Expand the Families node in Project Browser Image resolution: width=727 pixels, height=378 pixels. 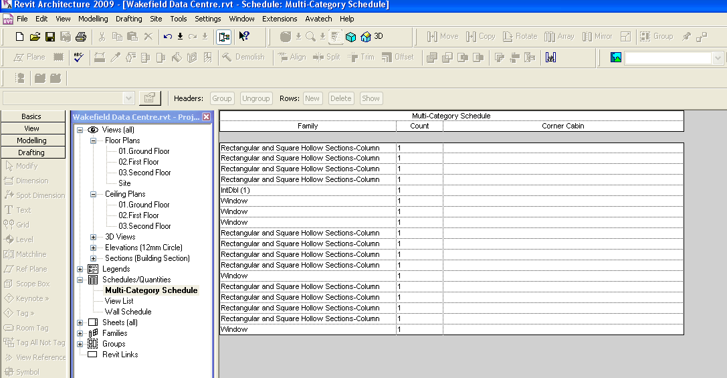[81, 333]
